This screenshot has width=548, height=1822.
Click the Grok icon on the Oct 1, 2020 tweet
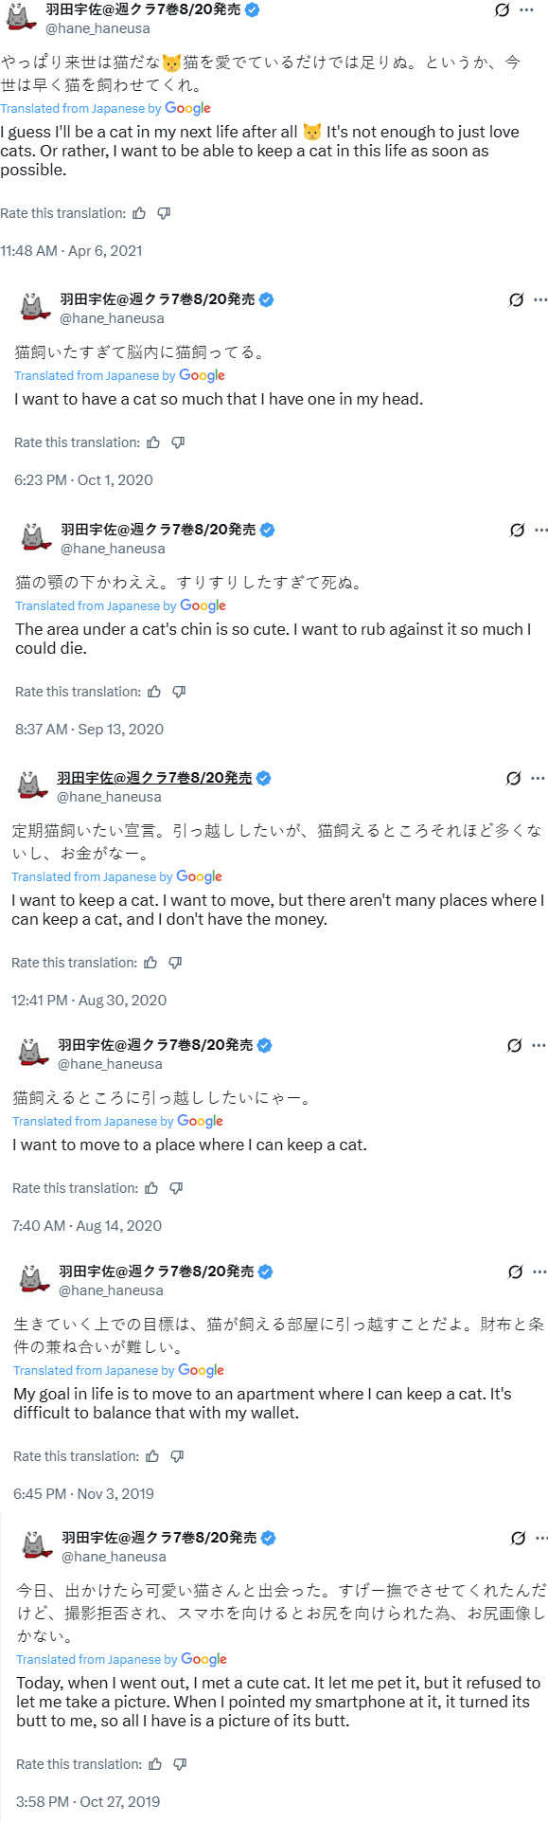coord(516,299)
